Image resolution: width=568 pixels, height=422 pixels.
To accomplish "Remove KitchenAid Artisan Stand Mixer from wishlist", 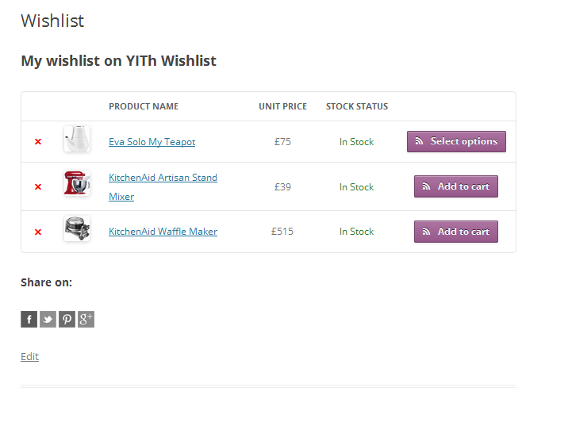I will (x=37, y=187).
